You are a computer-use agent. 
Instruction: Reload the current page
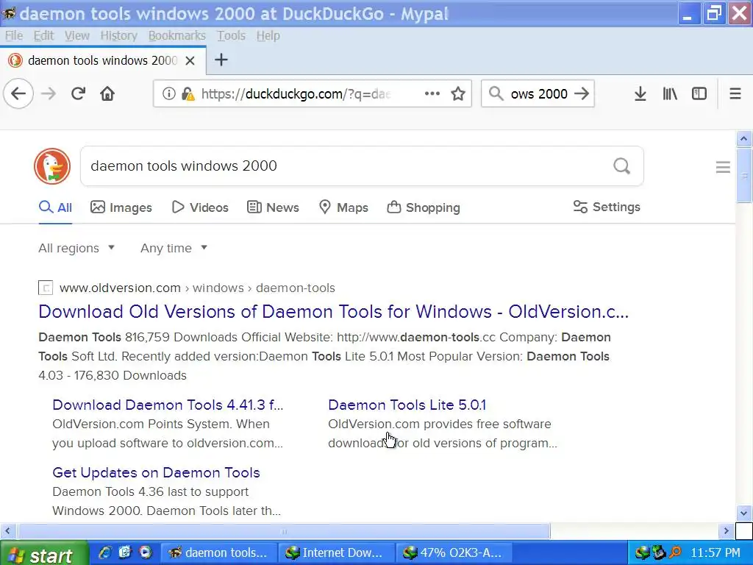pyautogui.click(x=78, y=93)
